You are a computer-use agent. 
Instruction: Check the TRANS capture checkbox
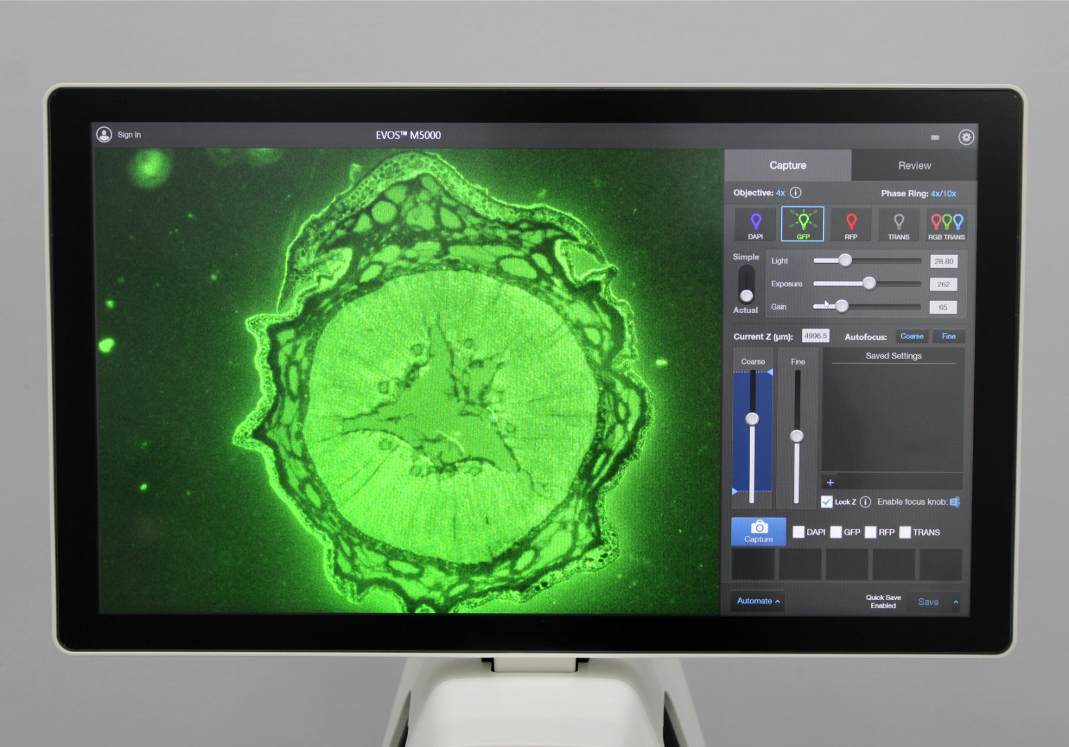[905, 532]
